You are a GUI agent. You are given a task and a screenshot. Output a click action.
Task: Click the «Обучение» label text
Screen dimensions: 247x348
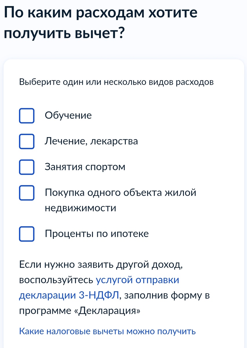(x=68, y=115)
